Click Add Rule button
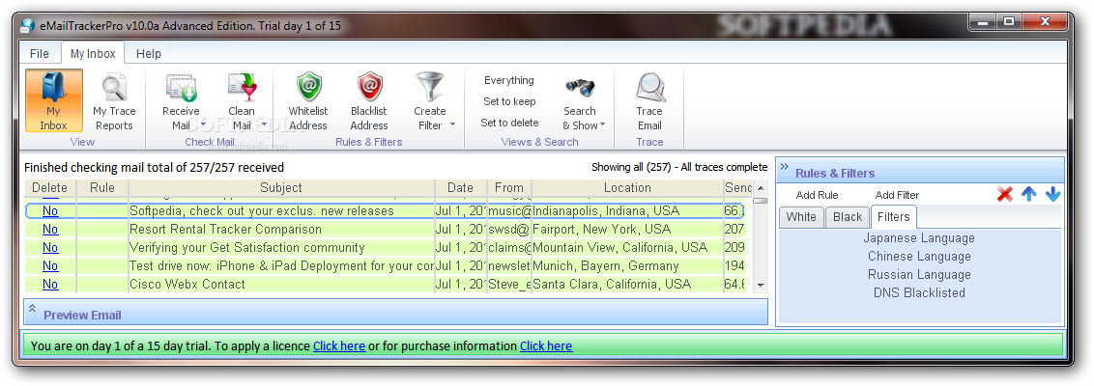The width and height of the screenshot is (1094, 386). (817, 195)
